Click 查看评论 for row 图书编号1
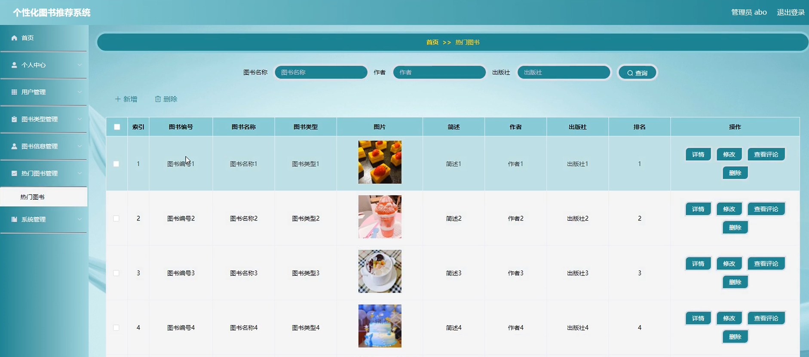 [x=766, y=154]
